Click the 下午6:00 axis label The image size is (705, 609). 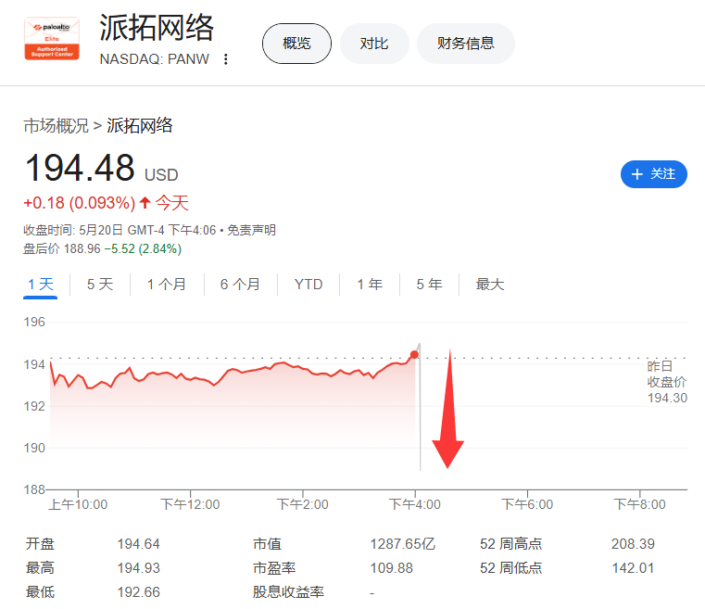click(527, 504)
